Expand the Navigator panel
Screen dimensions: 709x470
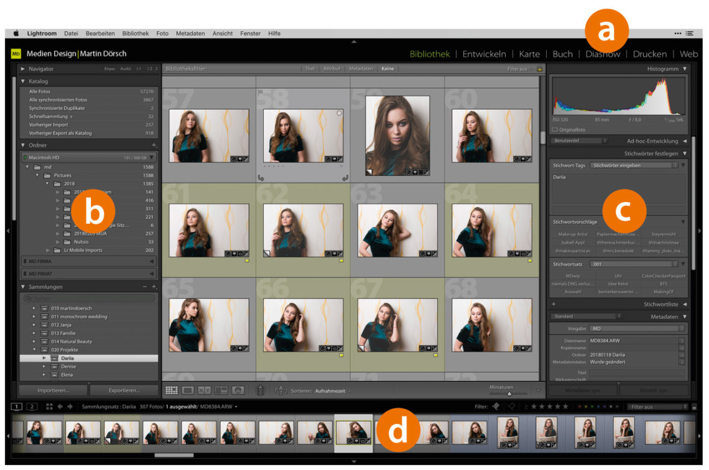click(23, 68)
